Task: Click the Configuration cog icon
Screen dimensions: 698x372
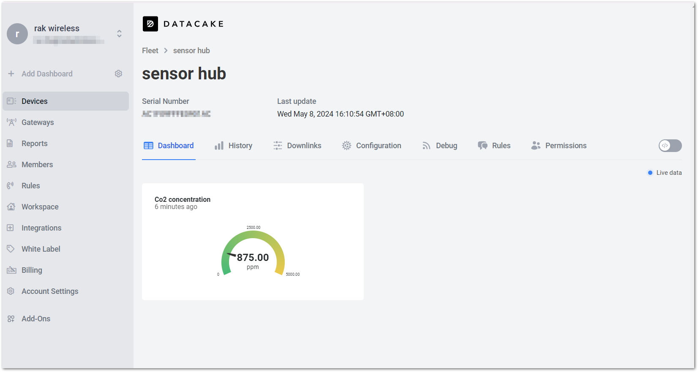Action: click(x=346, y=146)
